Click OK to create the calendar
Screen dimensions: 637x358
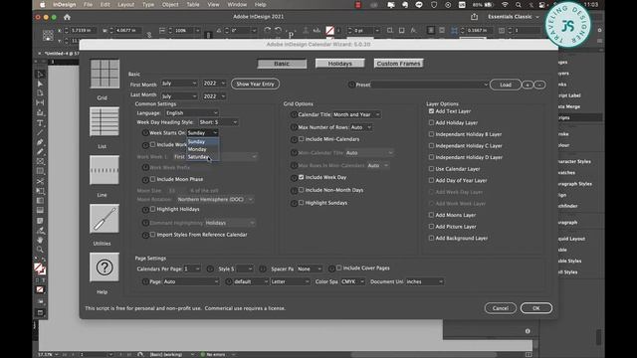tap(536, 308)
